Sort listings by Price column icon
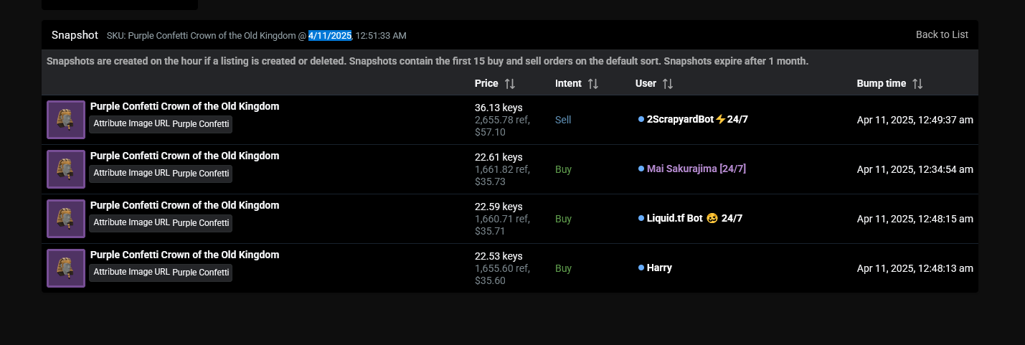This screenshot has width=1025, height=345. click(510, 84)
